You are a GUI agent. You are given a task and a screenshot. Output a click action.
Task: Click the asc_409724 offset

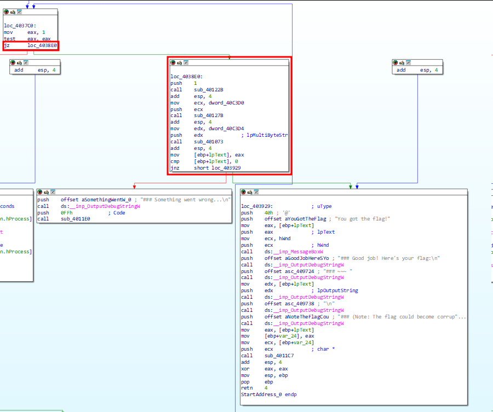289,271
